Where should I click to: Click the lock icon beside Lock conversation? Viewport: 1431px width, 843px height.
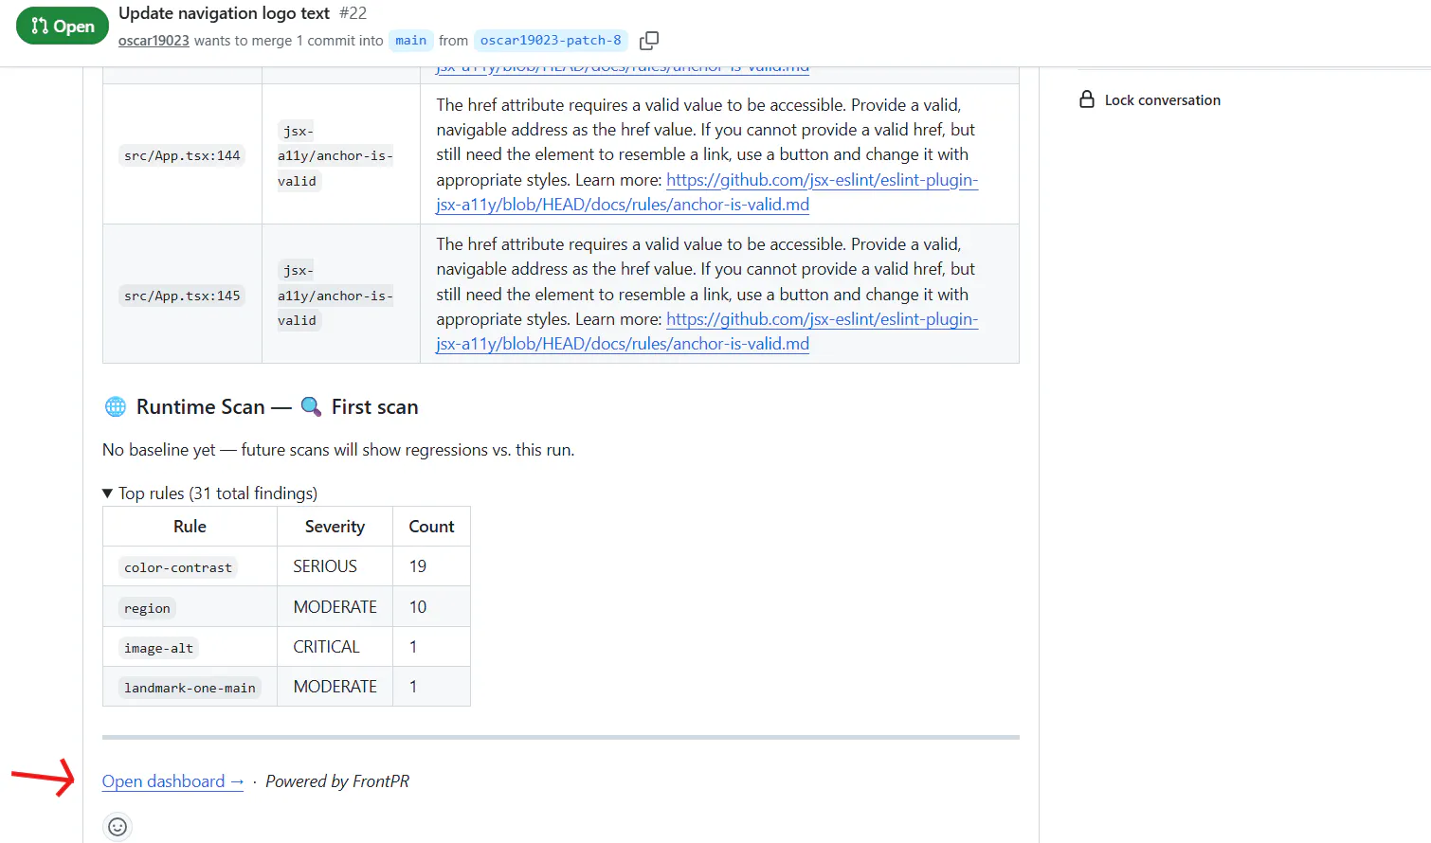tap(1087, 99)
